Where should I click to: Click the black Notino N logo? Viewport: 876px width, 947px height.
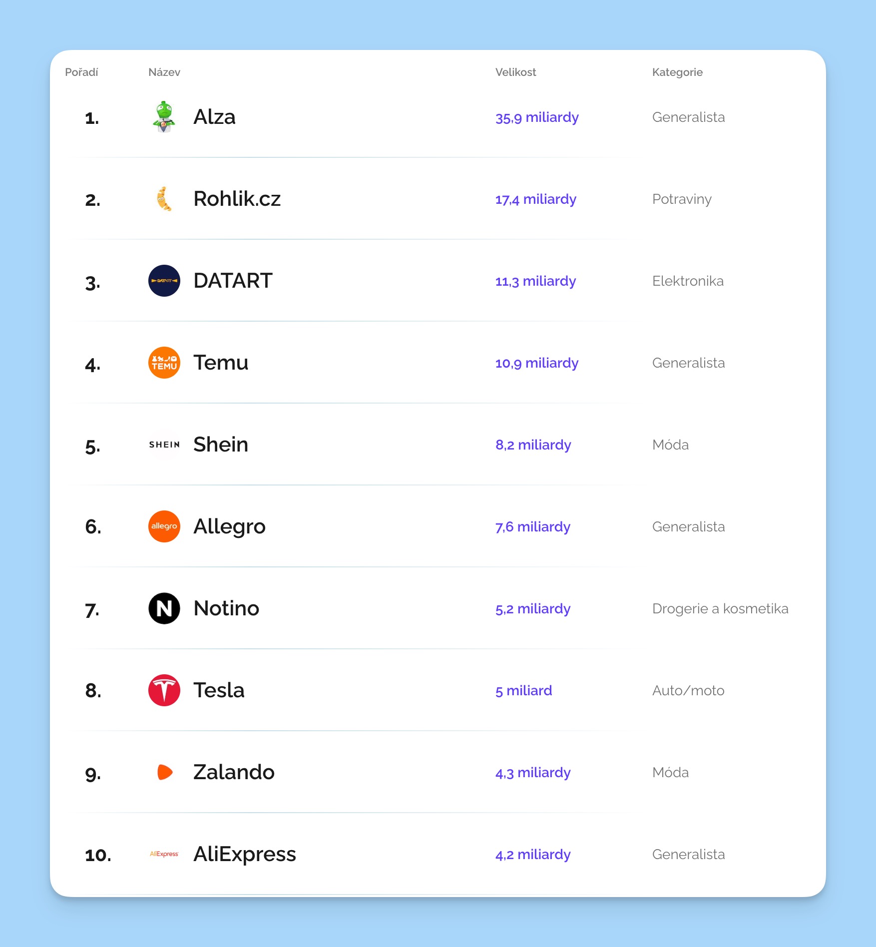164,608
